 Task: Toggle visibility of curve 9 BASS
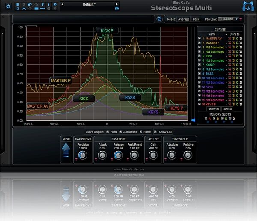pos(200,73)
